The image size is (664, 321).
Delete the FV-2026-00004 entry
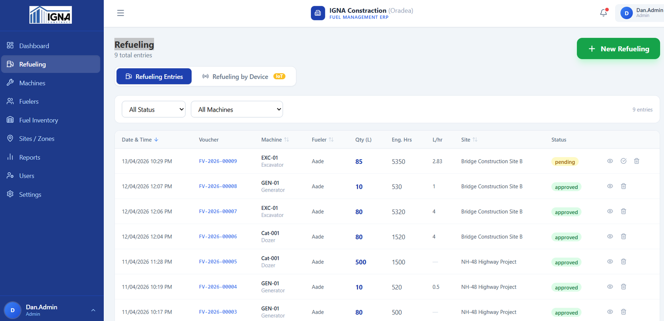[623, 287]
